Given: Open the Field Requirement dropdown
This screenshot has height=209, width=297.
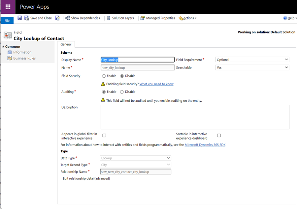Looking at the screenshot, I should click(x=252, y=59).
